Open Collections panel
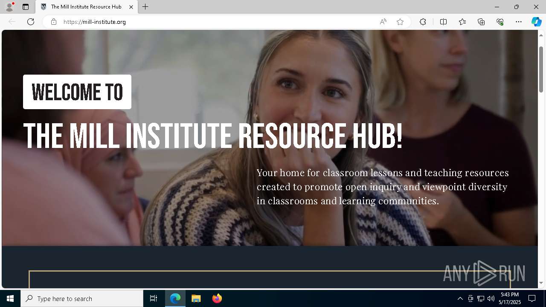 481,22
